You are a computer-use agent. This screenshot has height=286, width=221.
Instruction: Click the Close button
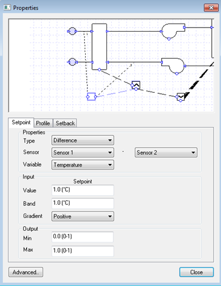(x=196, y=272)
